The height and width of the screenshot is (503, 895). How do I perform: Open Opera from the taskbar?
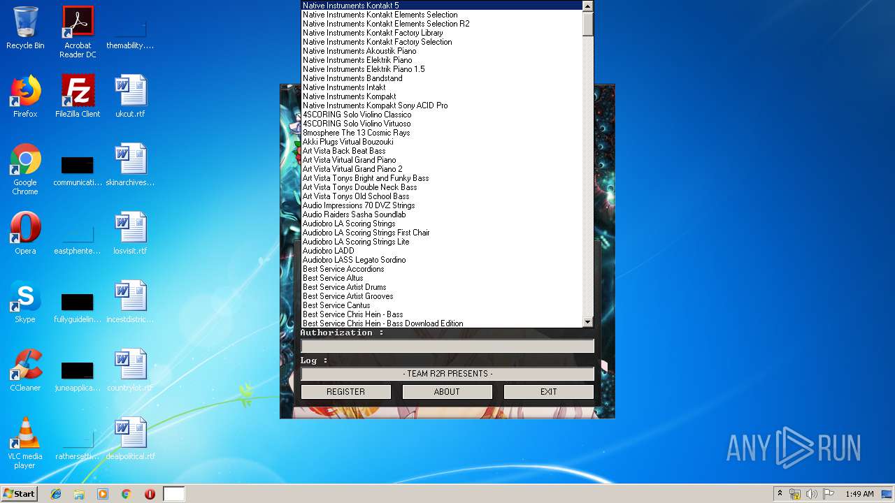(150, 494)
